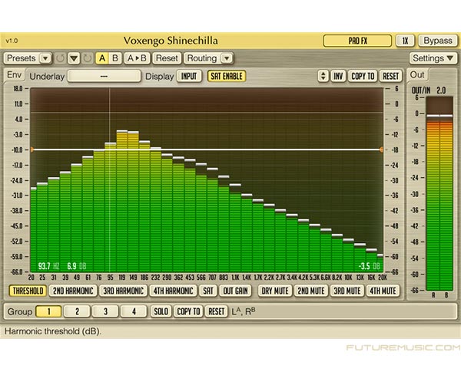Screen dimensions: 461x378
Task: Click the left orange threshold envelope handle
Action: (32, 150)
